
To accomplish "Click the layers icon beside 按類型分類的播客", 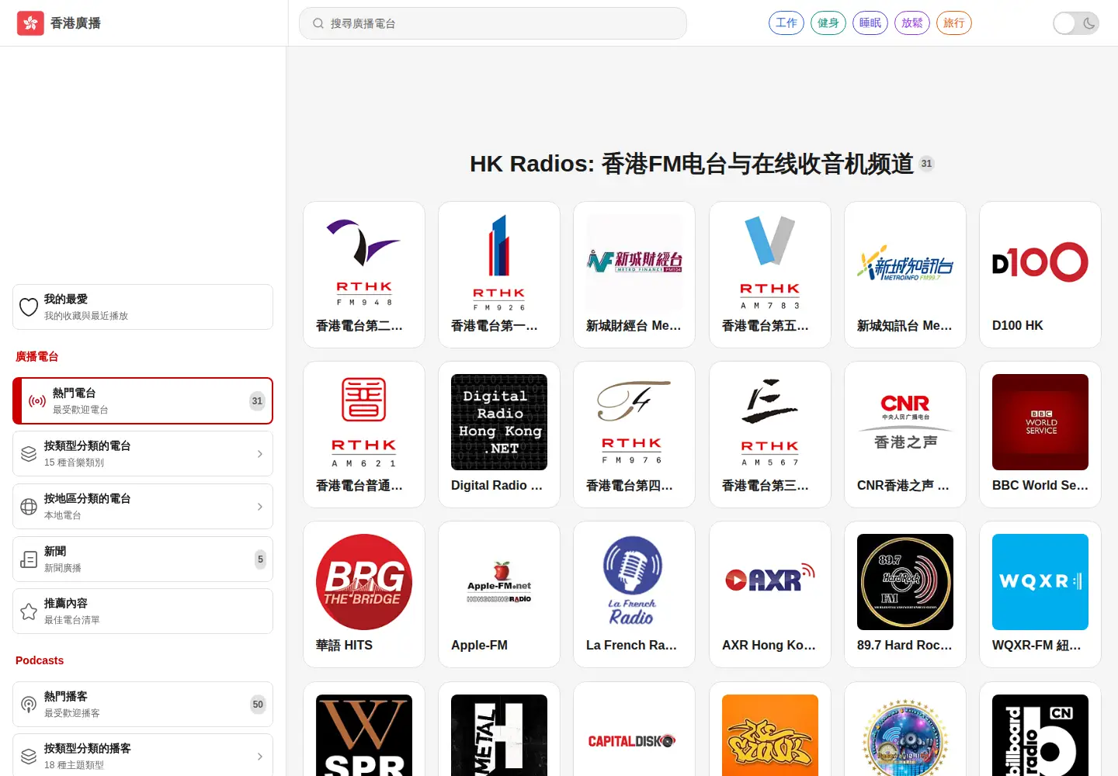I will (x=29, y=757).
